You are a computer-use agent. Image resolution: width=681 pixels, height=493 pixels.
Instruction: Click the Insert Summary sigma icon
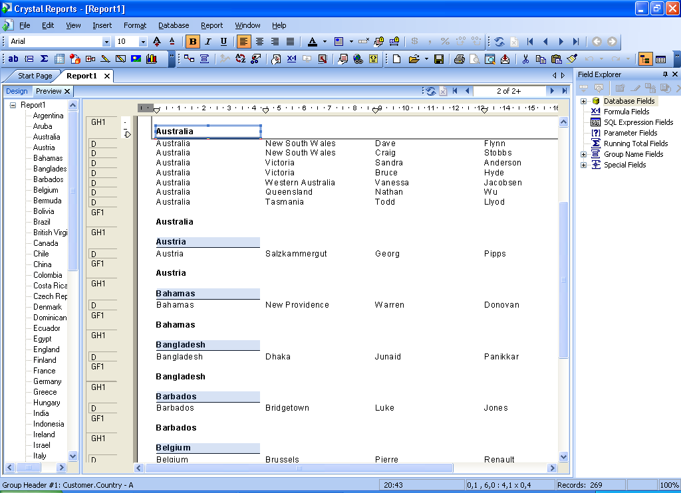[x=44, y=58]
